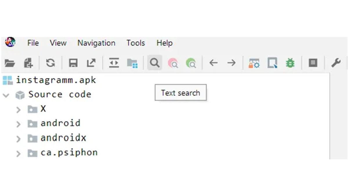The width and height of the screenshot is (348, 195).
Task: Click the Save all floppy disk icon
Action: pos(73,63)
